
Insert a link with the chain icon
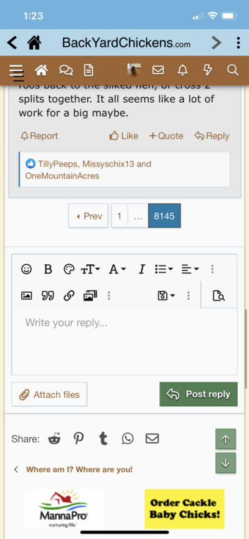(x=69, y=295)
